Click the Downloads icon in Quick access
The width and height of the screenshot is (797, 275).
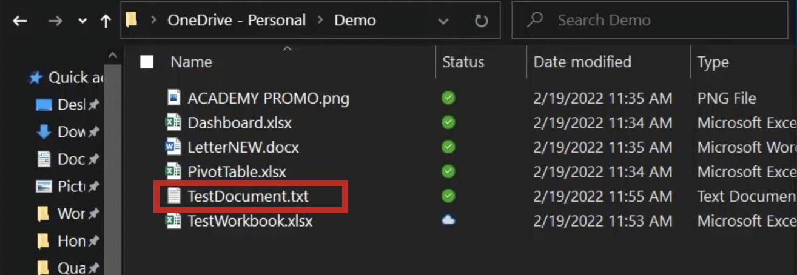point(44,131)
